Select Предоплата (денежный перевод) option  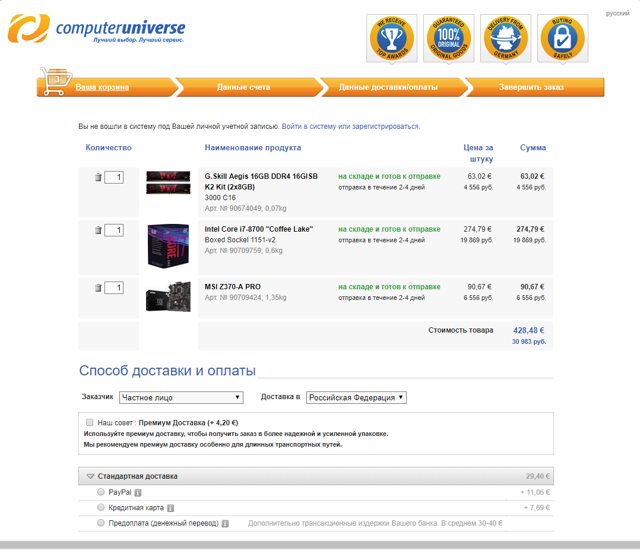tap(101, 523)
